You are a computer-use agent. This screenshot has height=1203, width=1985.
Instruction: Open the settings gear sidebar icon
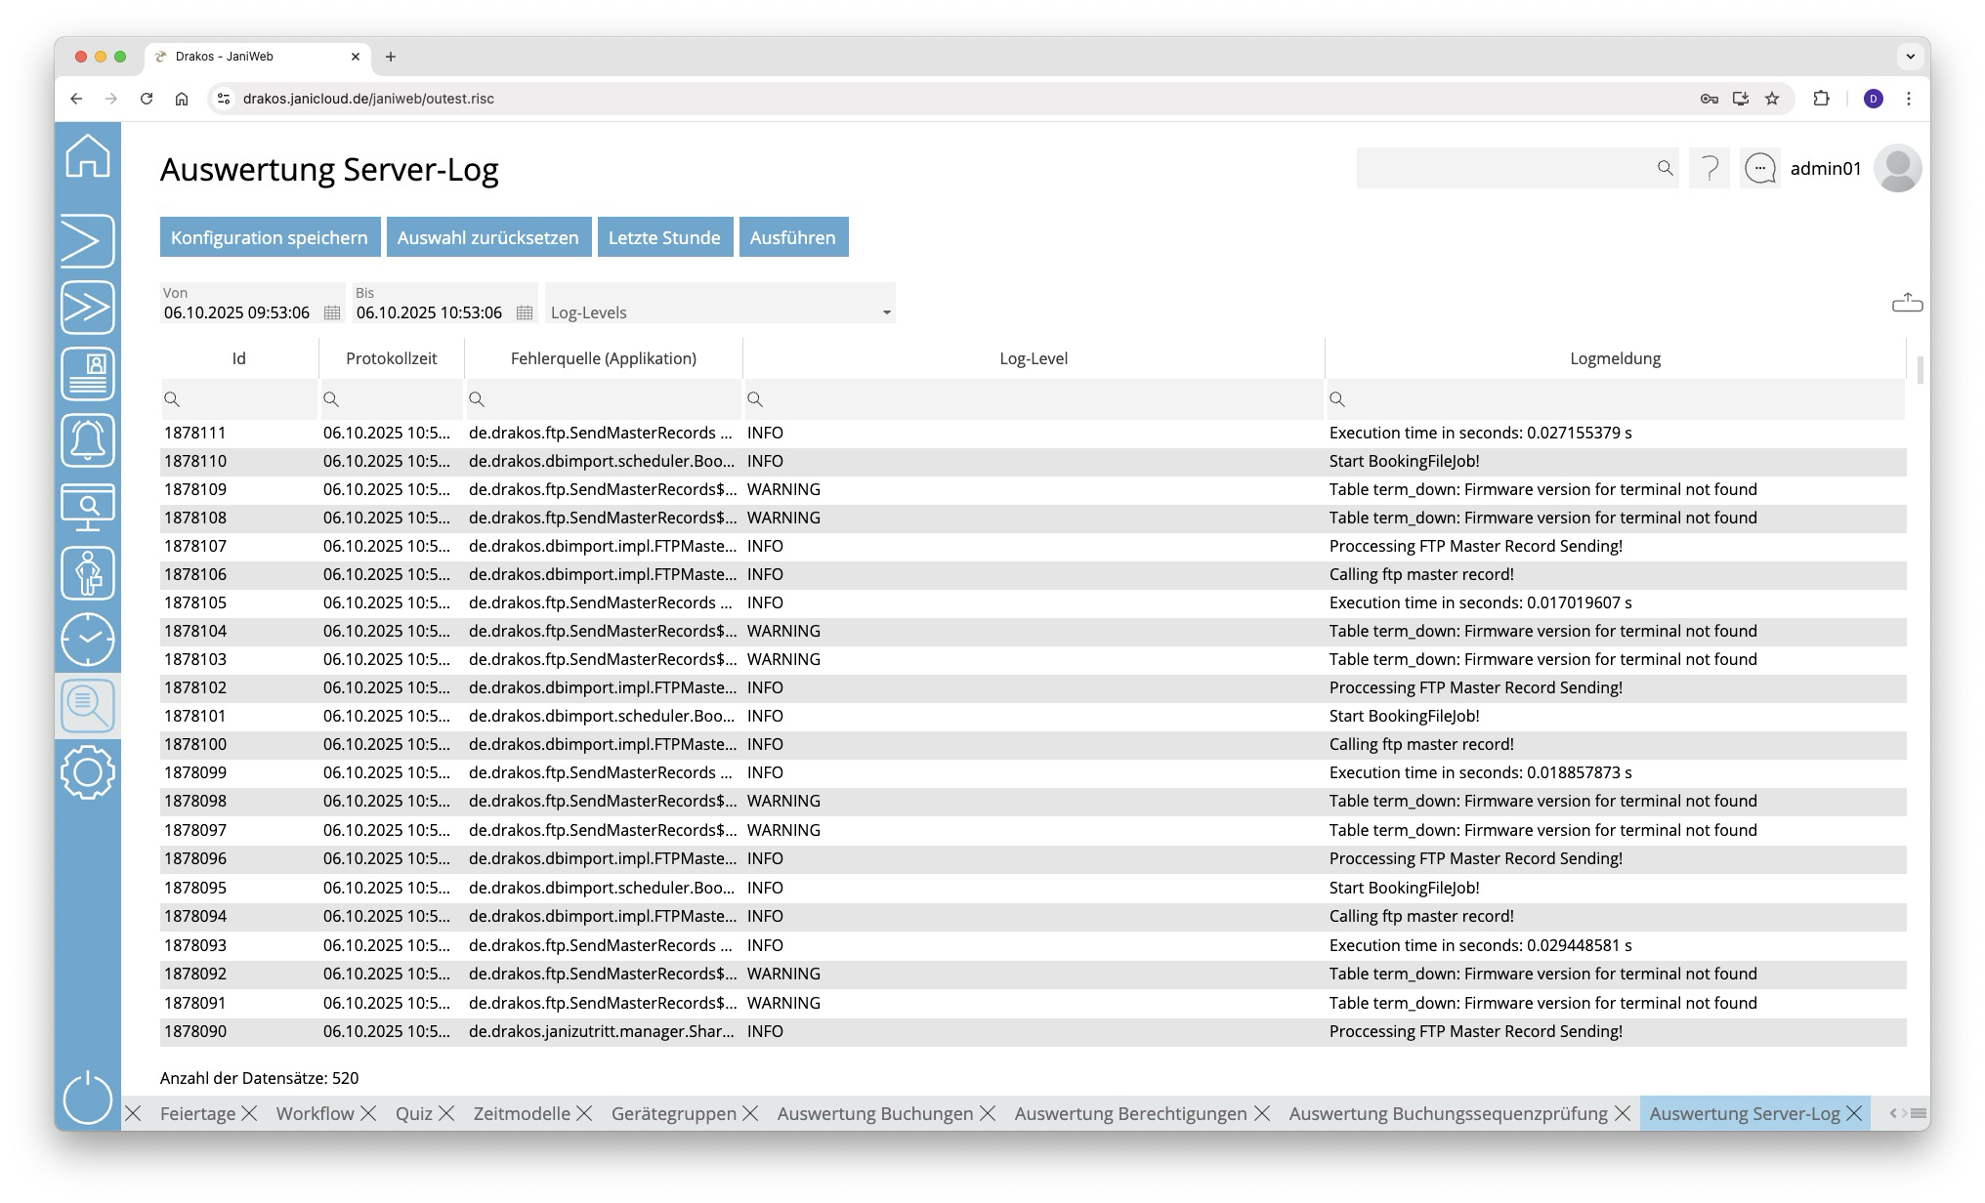coord(88,772)
